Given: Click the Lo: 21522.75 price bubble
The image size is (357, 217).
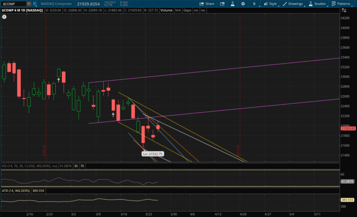Looking at the screenshot, I should [x=153, y=154].
